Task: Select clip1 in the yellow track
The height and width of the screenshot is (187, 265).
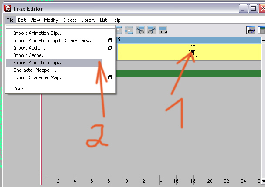Action: pos(193,51)
